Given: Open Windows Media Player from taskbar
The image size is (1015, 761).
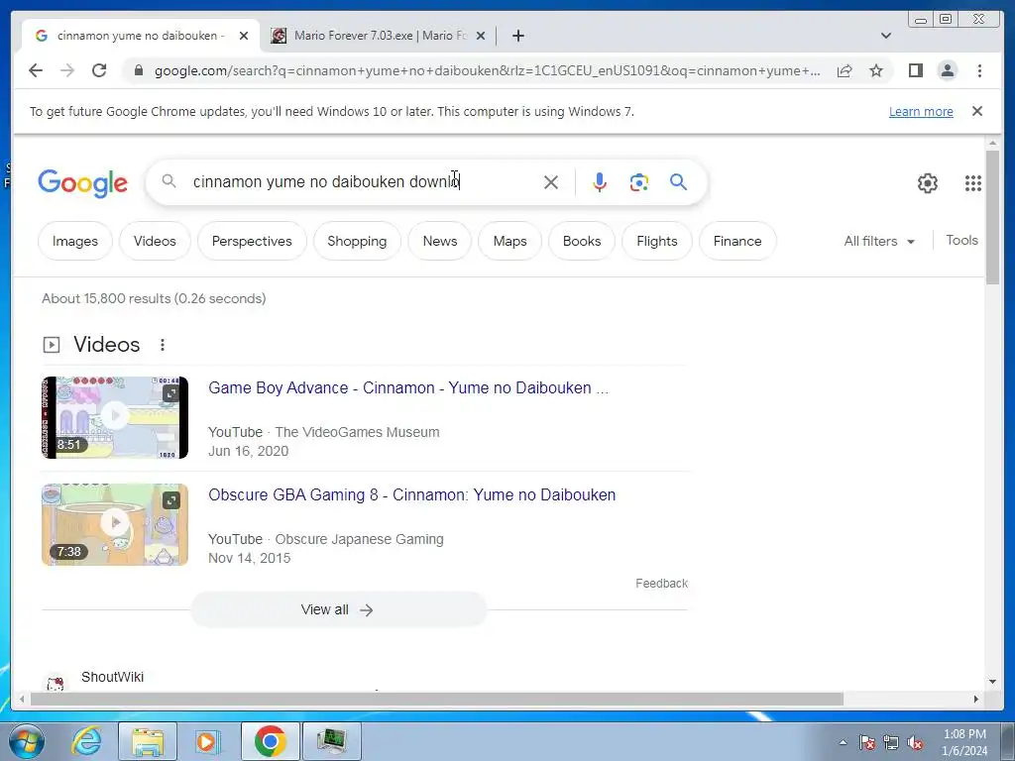Looking at the screenshot, I should (208, 741).
